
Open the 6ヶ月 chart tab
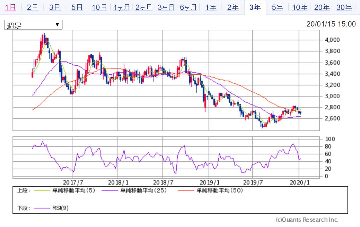point(188,7)
